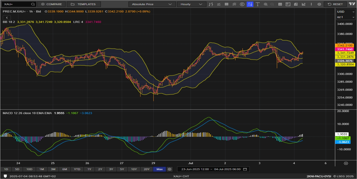Zoom in using the magnifier plus icon
This screenshot has width=357, height=179.
point(265,4)
